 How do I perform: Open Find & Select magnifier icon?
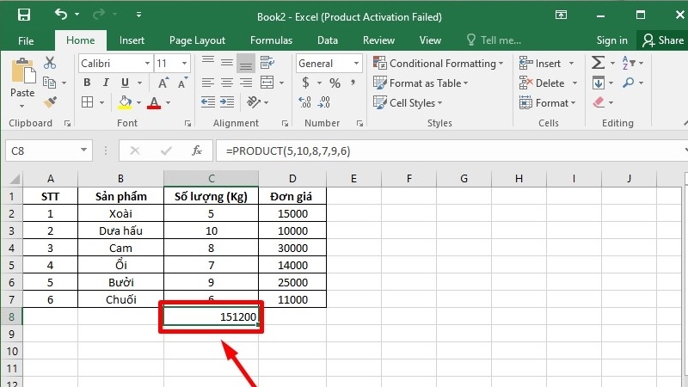pos(629,83)
